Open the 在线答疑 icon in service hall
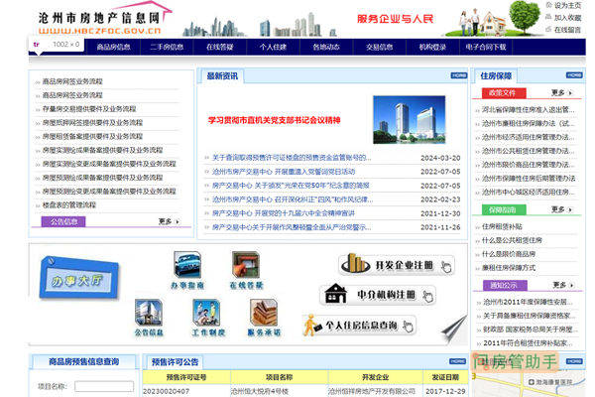 (x=246, y=271)
